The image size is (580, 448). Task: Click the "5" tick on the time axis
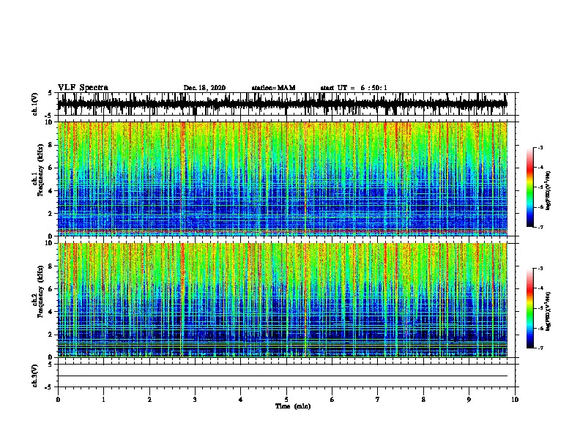point(286,400)
